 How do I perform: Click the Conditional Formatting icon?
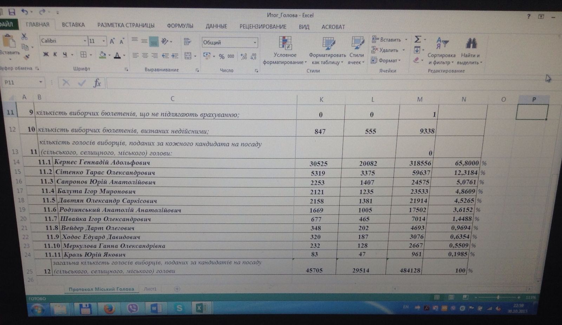coord(285,43)
